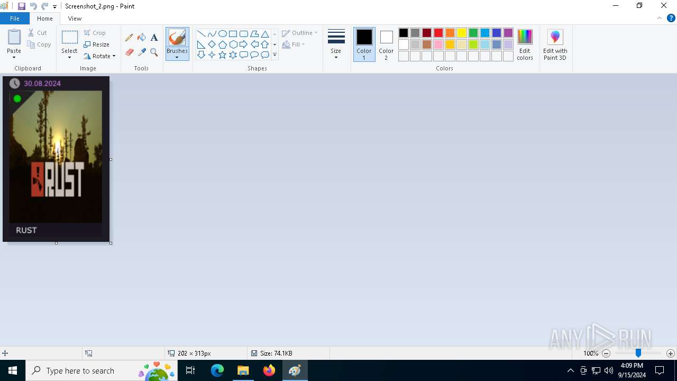Open the File menu
Image resolution: width=677 pixels, height=381 pixels.
15,19
